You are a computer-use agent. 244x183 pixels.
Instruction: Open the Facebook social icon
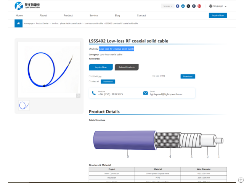[x=177, y=6]
